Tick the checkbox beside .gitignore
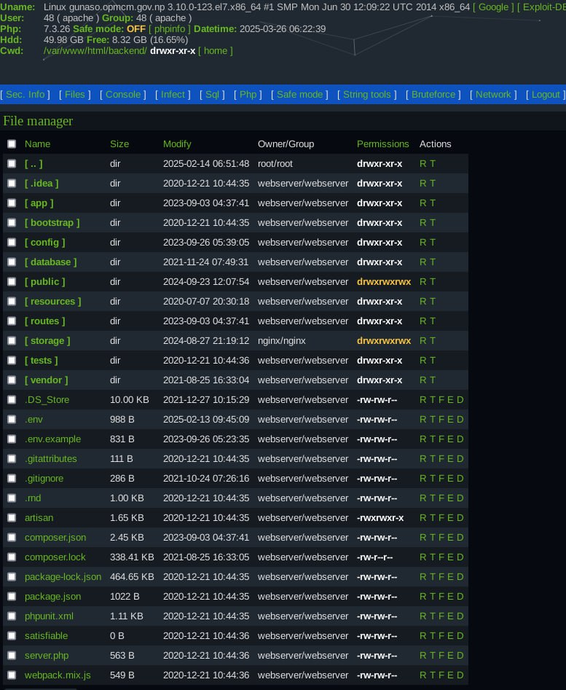 12,479
